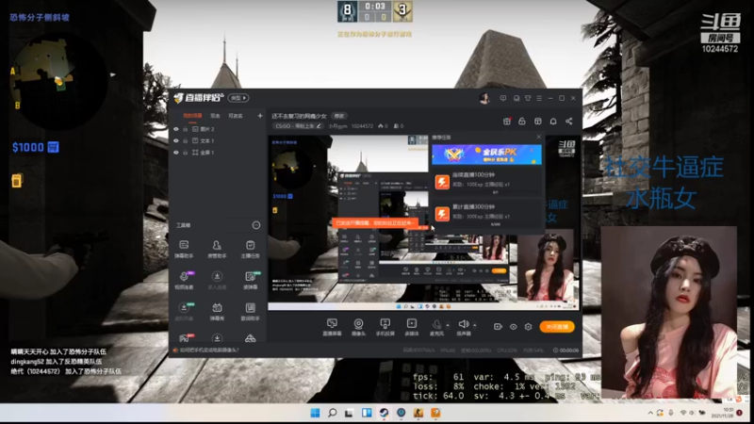Toggle visibility eye of 全屏 1 layer

[x=176, y=153]
